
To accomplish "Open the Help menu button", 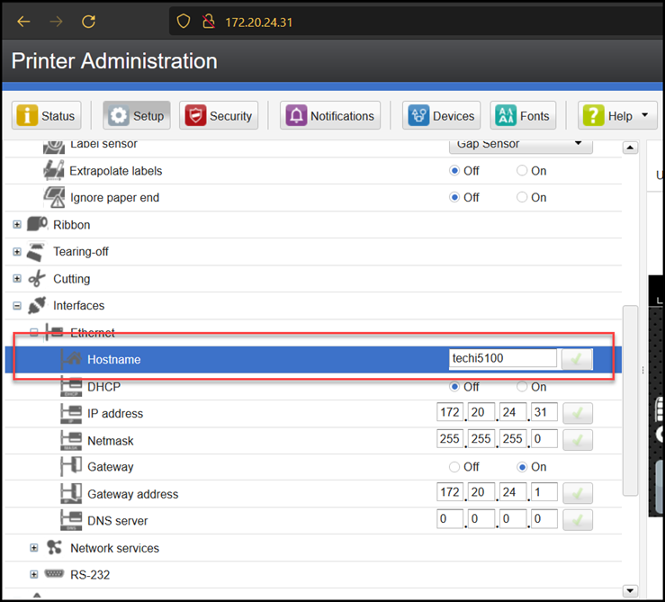I will tap(618, 116).
